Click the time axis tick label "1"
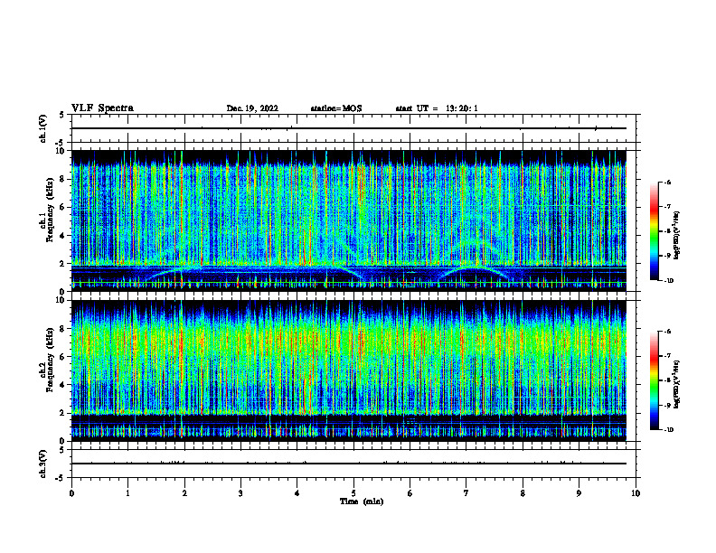The height and width of the screenshot is (553, 716). pos(127,493)
